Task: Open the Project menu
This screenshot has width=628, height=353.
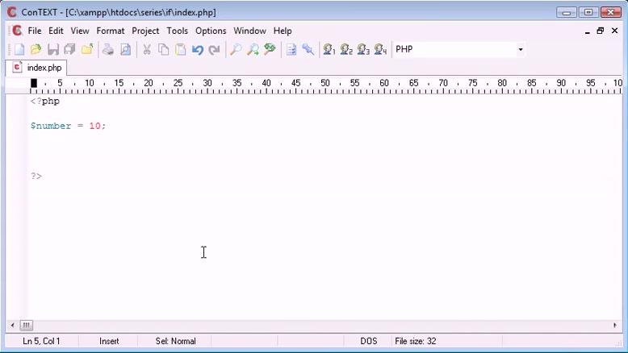Action: click(145, 31)
